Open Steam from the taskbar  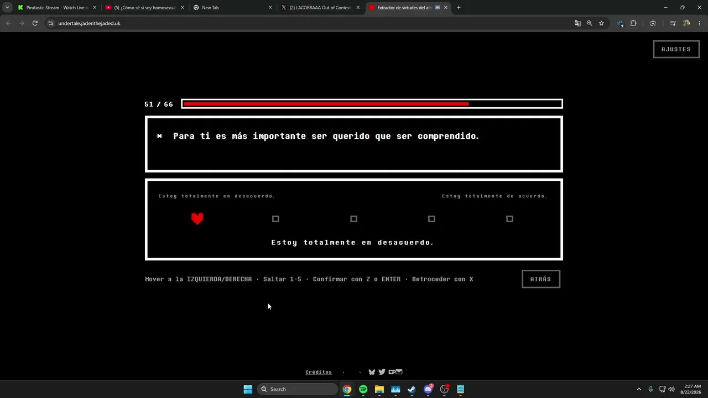click(x=412, y=389)
